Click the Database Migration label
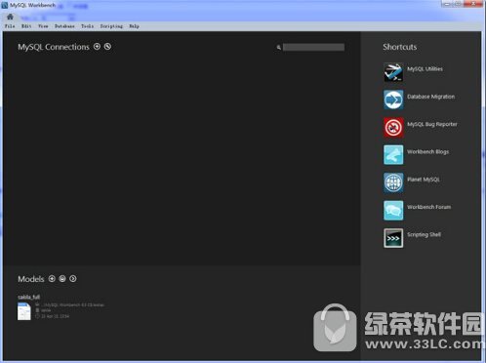Image resolution: width=486 pixels, height=363 pixels. pyautogui.click(x=431, y=97)
